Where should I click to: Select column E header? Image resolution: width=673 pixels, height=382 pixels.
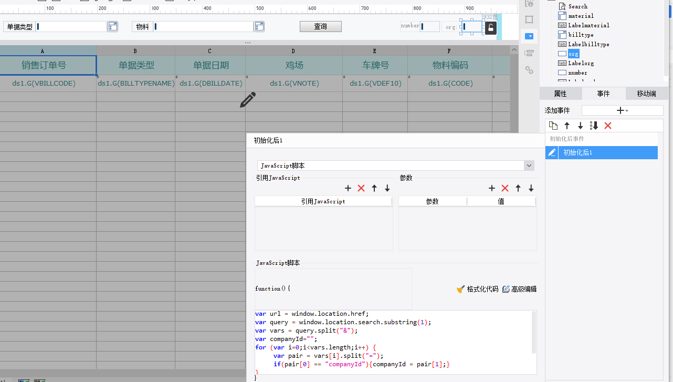(x=375, y=51)
